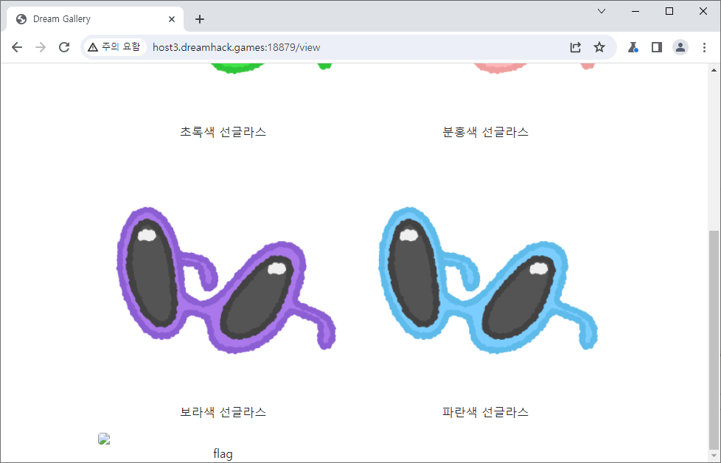Screen dimensions: 721x463
Task: Click the blue sunglasses image
Action: [486, 280]
